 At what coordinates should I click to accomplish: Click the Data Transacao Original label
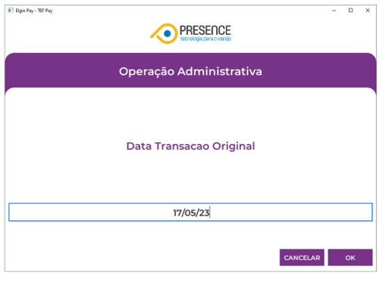pyautogui.click(x=190, y=146)
